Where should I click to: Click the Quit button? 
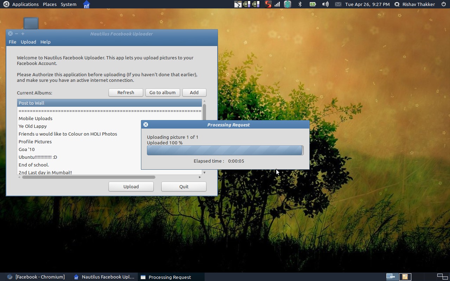[184, 187]
